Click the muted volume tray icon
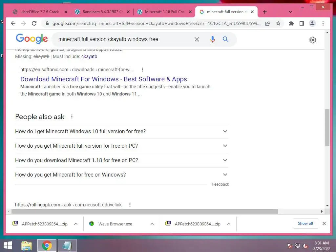336x252 pixels. coord(305,246)
